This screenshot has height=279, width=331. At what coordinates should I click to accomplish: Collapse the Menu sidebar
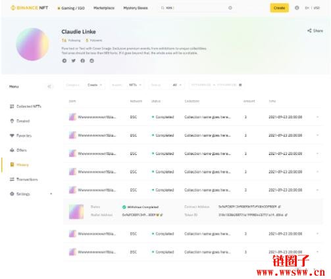(49, 87)
